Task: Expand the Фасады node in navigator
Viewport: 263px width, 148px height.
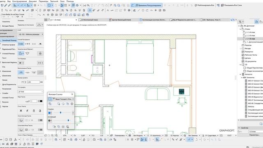Action: (240, 49)
